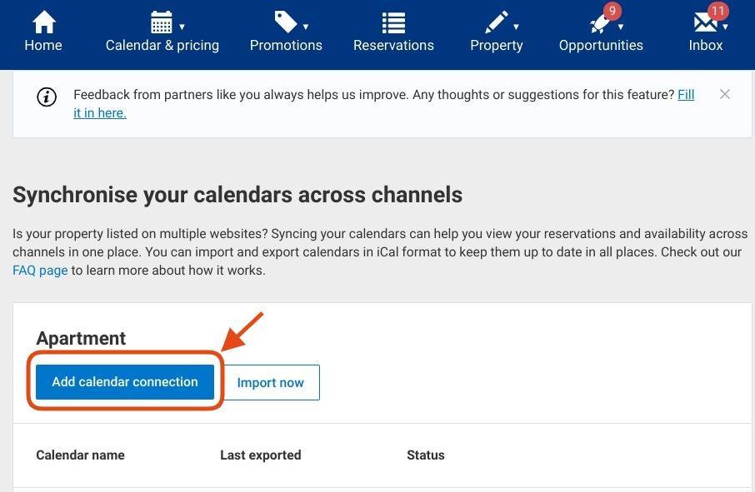Open the FAQ page link
Screen dimensions: 755x492
[39, 270]
